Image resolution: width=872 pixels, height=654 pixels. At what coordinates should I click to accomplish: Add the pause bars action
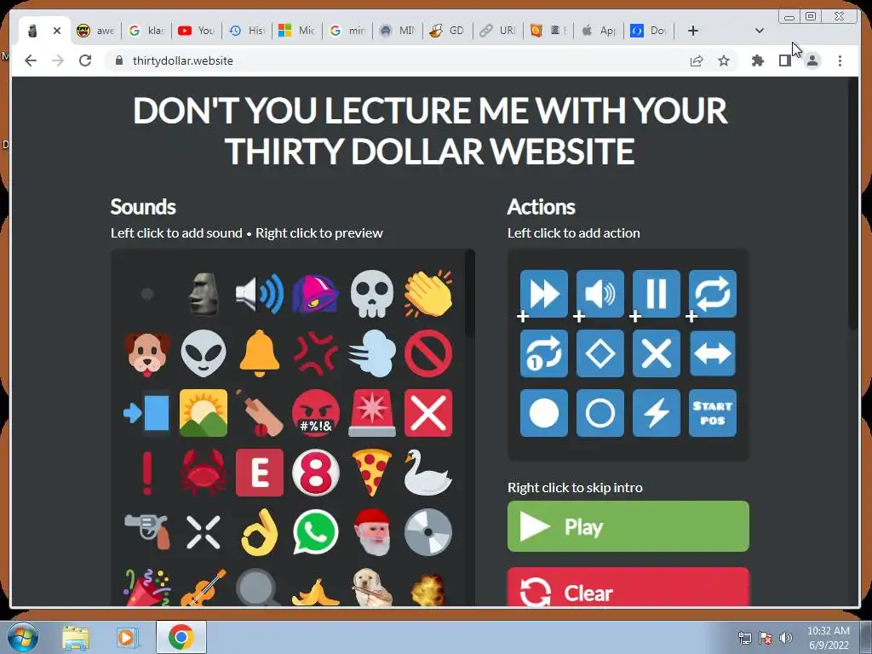click(657, 294)
